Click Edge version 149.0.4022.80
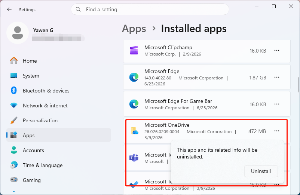Screen dimensions: 300x195 pos(157,78)
